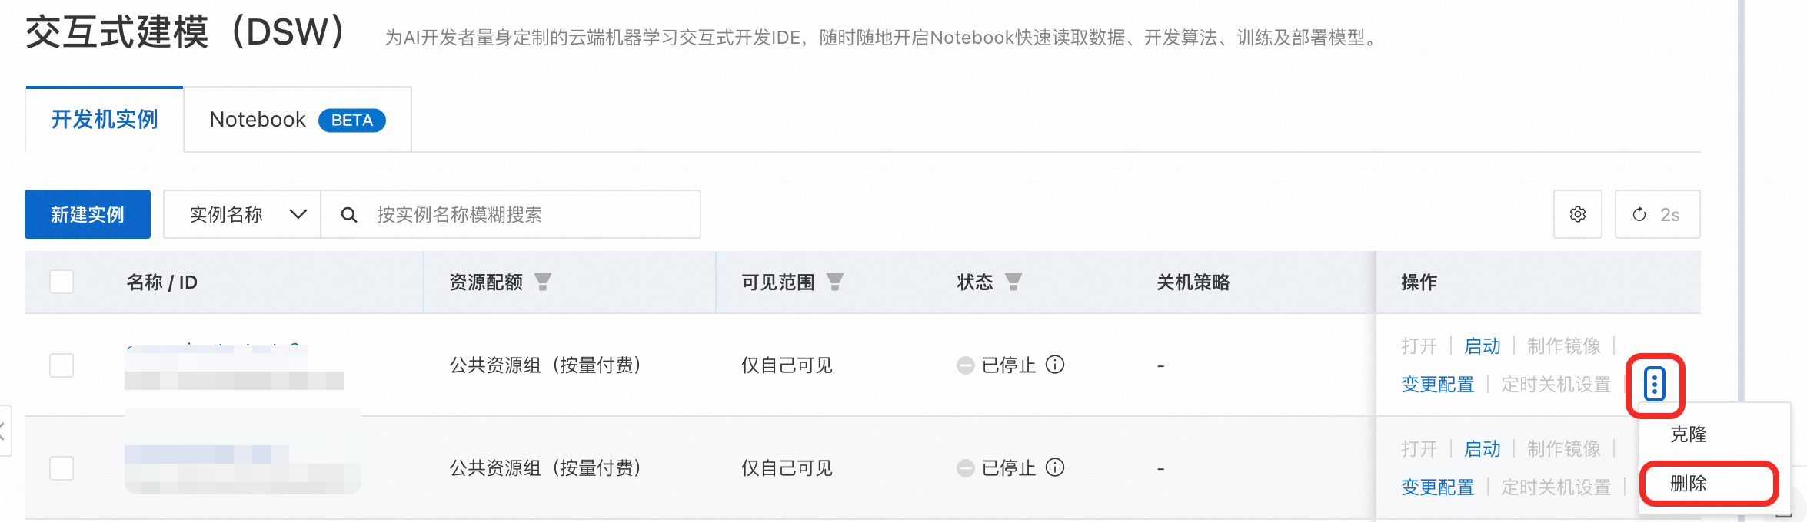Click the column settings gear icon
This screenshot has width=1807, height=522.
point(1577,215)
